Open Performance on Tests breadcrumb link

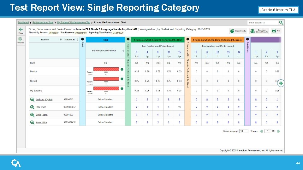[x=43, y=22]
